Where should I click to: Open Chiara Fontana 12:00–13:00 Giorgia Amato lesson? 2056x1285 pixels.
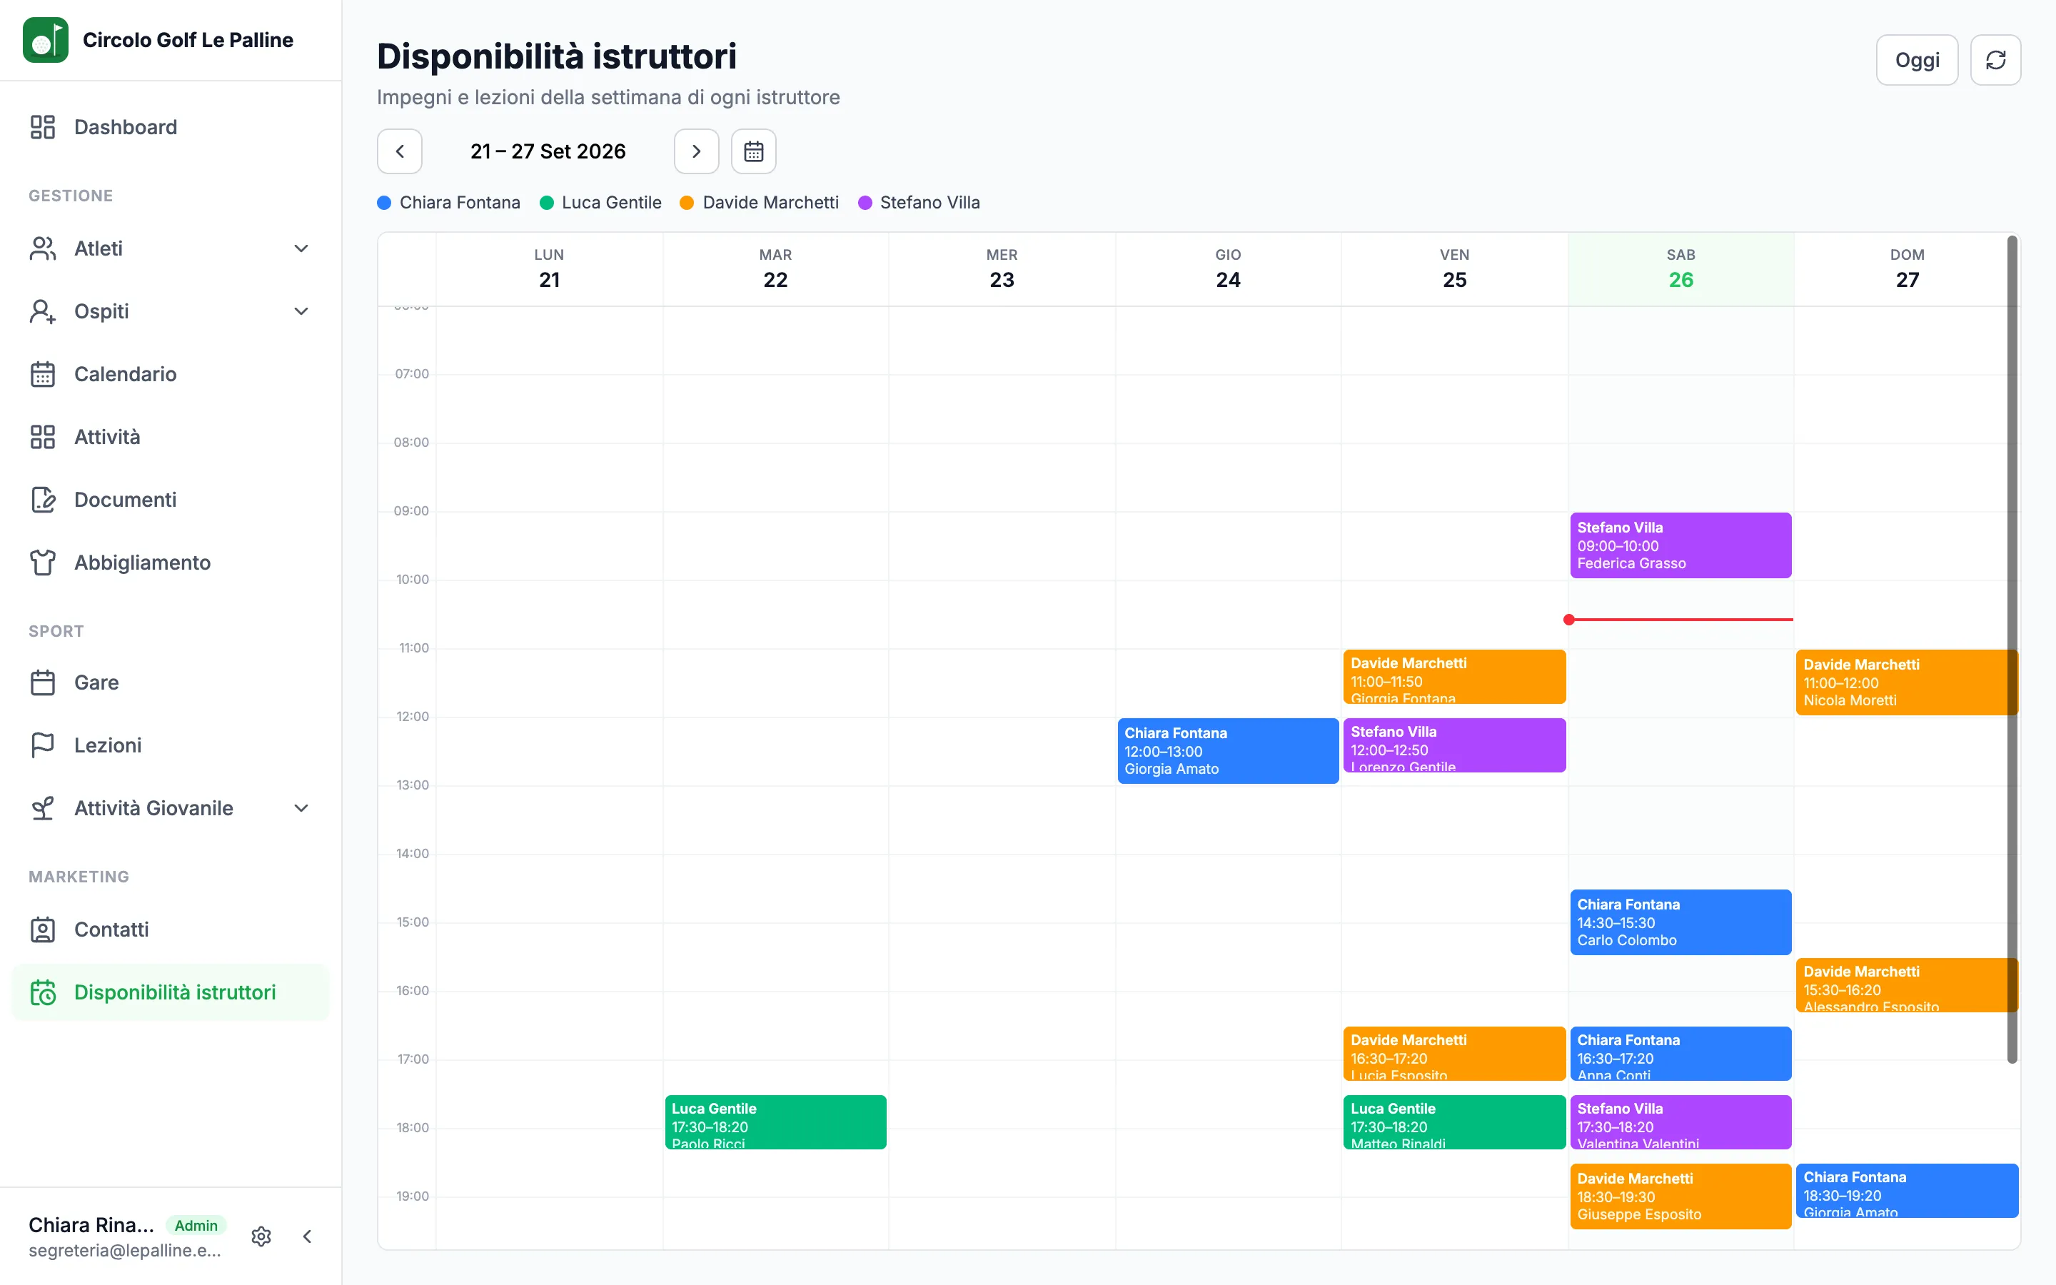[x=1228, y=751]
